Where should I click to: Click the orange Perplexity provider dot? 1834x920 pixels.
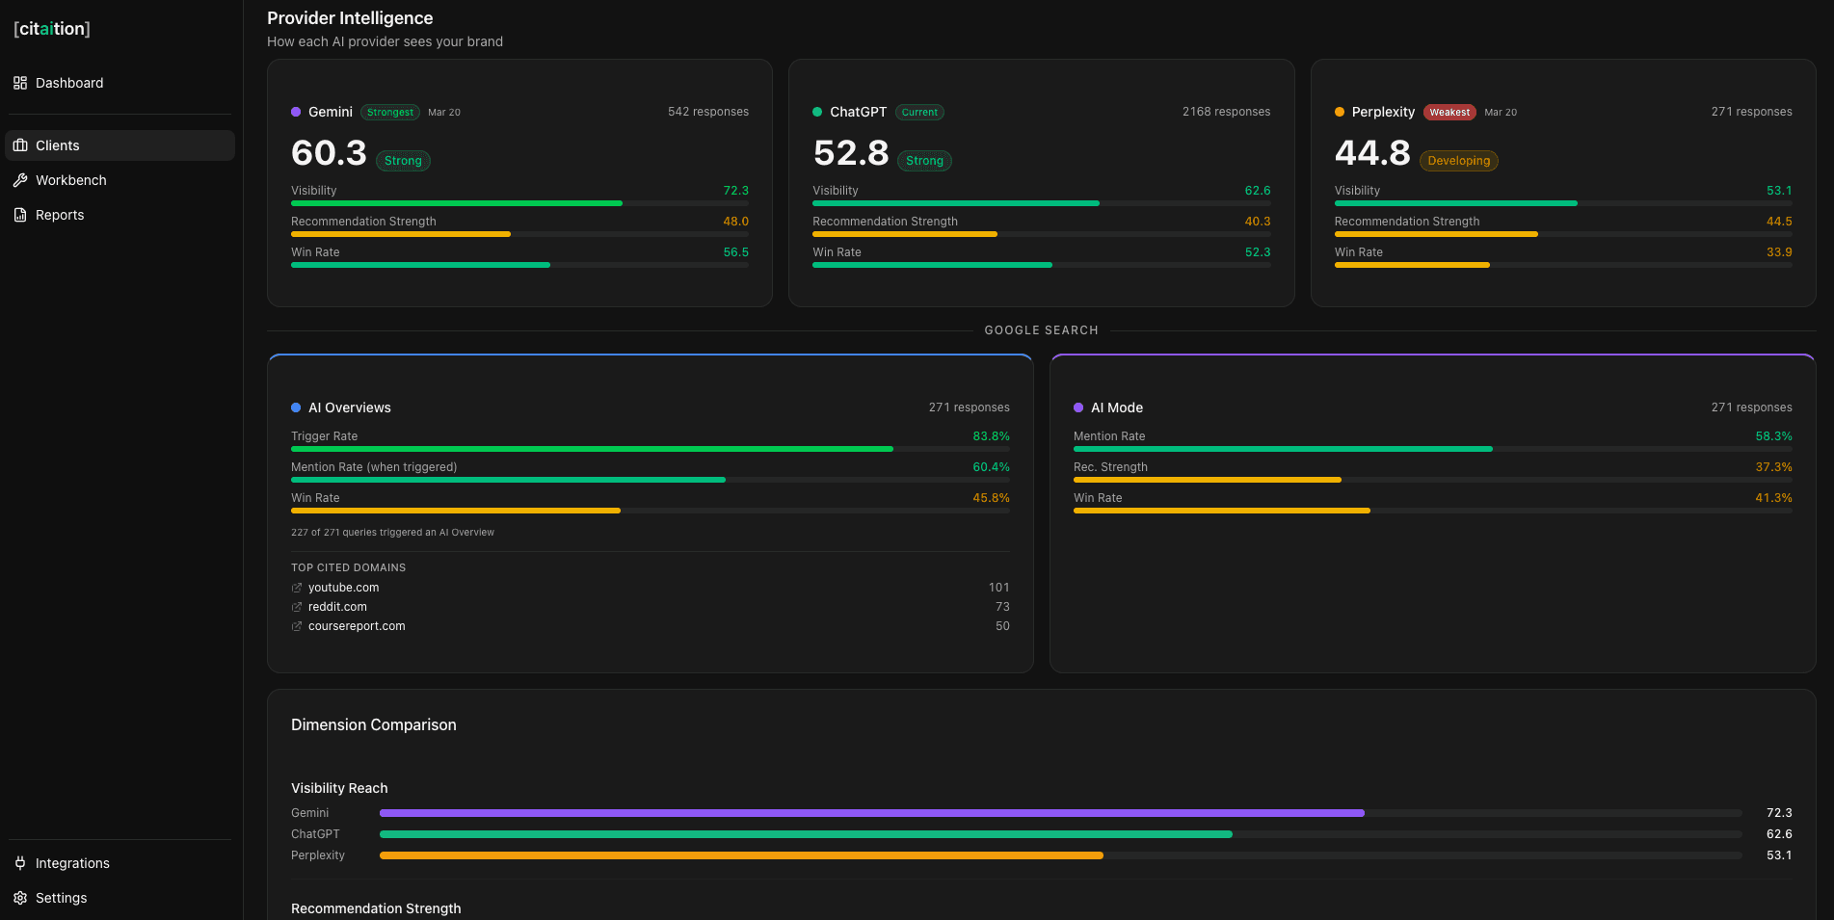(1340, 112)
